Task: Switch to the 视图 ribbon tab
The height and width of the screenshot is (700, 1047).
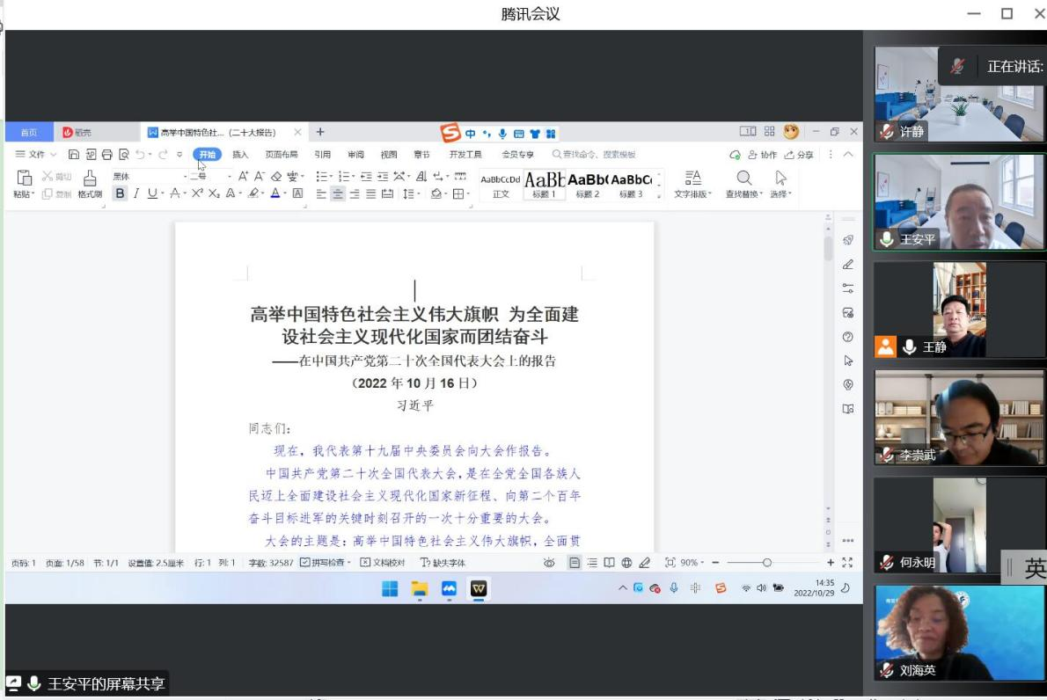Action: (389, 154)
